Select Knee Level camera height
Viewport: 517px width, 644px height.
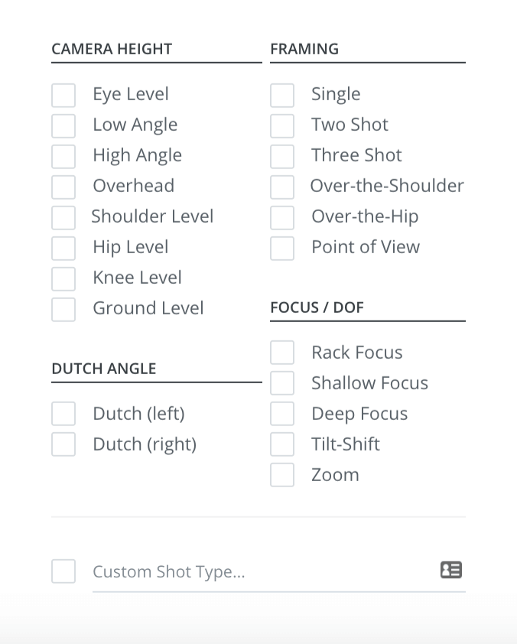tap(63, 278)
